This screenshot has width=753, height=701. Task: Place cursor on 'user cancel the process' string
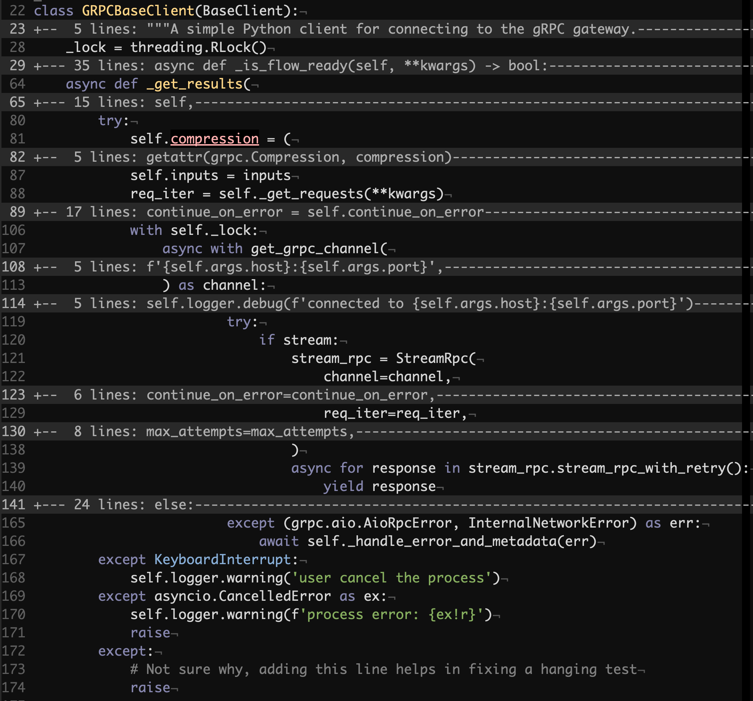[390, 578]
